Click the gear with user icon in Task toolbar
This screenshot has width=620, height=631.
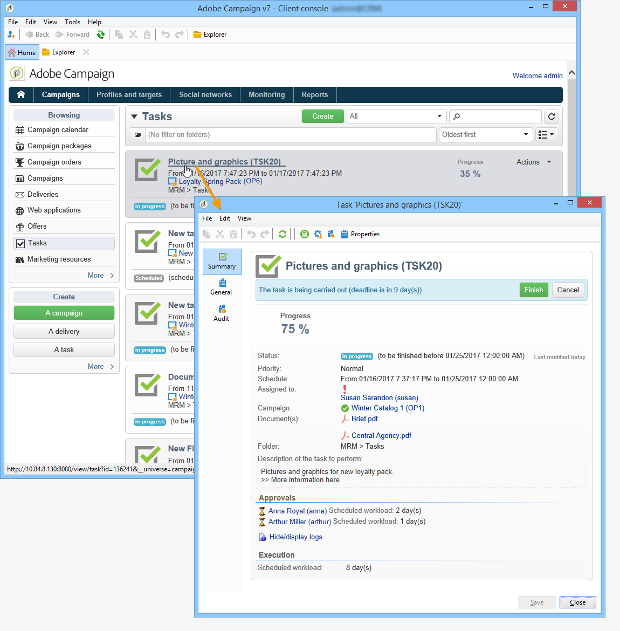318,234
